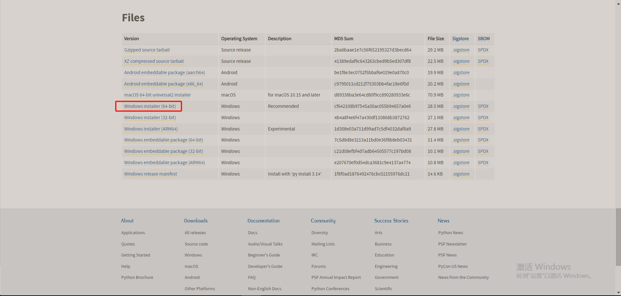Open the Windows release manifest
Screen dimensions: 621x296
point(150,174)
